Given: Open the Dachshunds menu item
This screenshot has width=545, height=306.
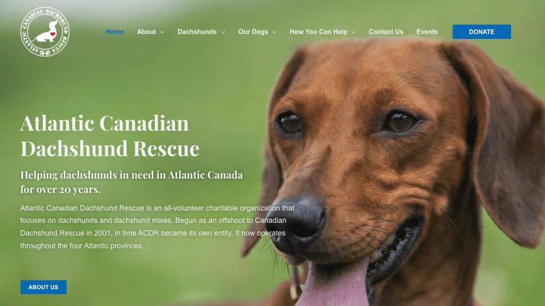Looking at the screenshot, I should 197,31.
